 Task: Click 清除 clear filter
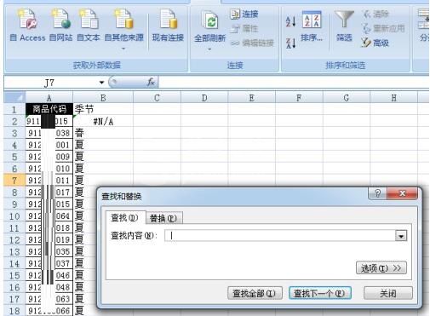376,14
